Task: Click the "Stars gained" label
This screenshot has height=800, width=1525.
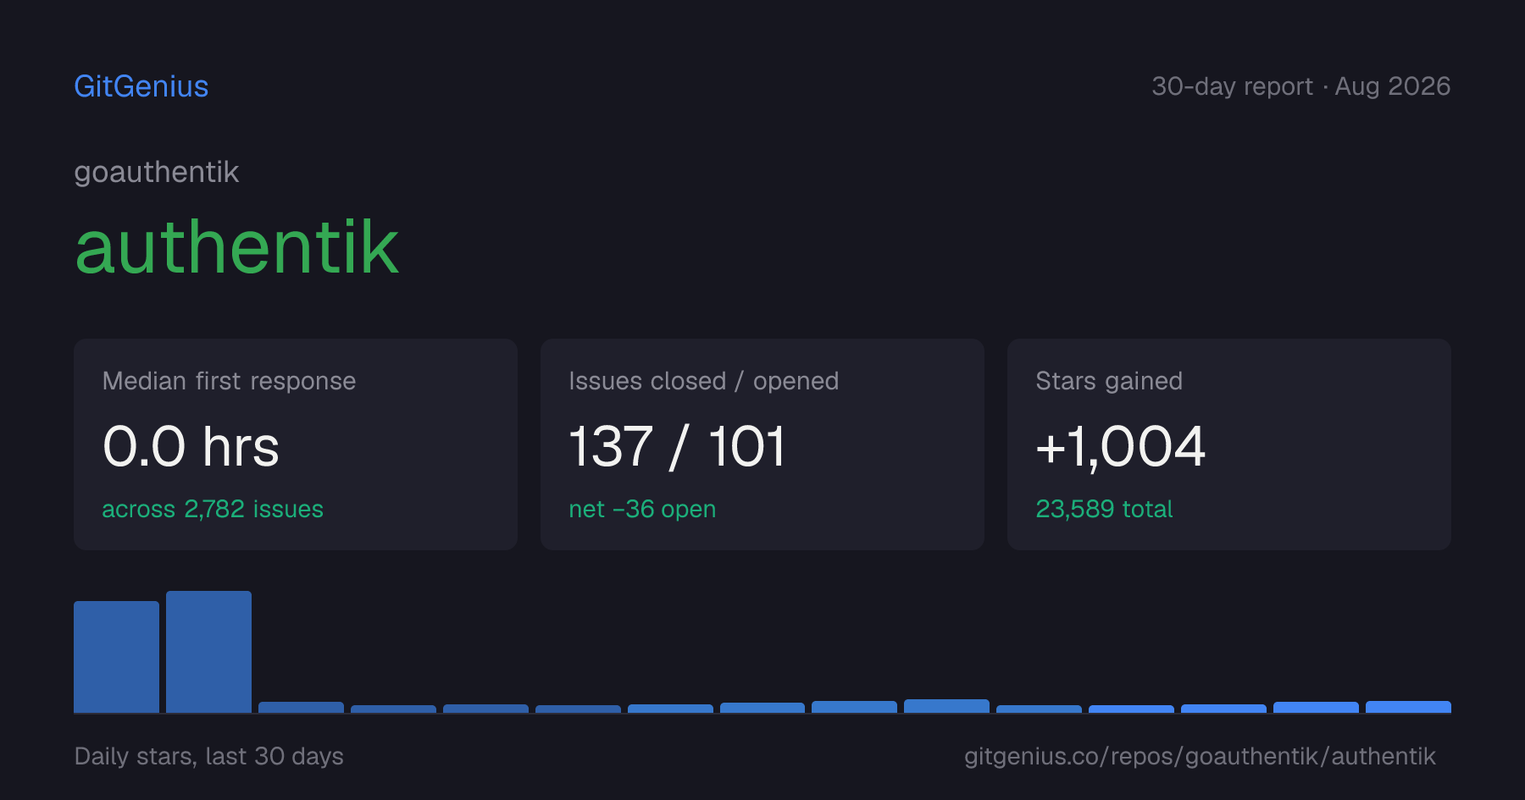Action: (x=1109, y=381)
